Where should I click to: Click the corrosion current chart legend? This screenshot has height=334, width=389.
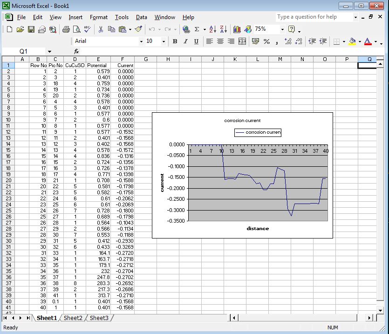pos(258,132)
